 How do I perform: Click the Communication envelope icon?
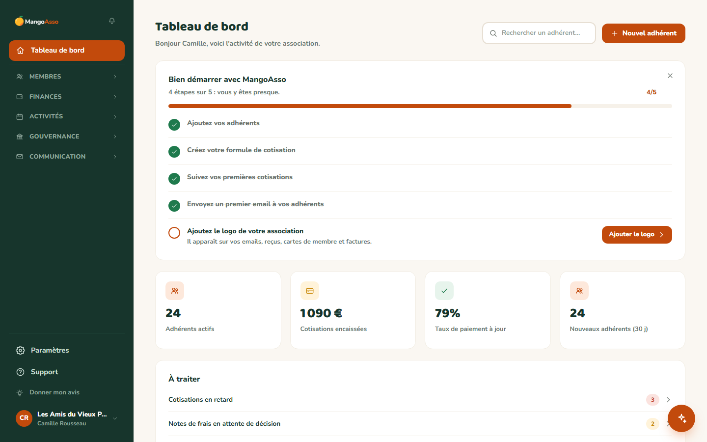coord(20,157)
